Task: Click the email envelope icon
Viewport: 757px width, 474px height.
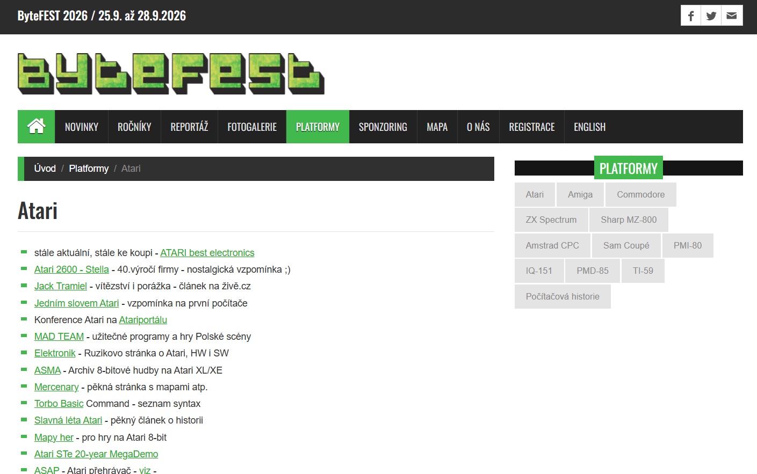Action: pyautogui.click(x=732, y=16)
